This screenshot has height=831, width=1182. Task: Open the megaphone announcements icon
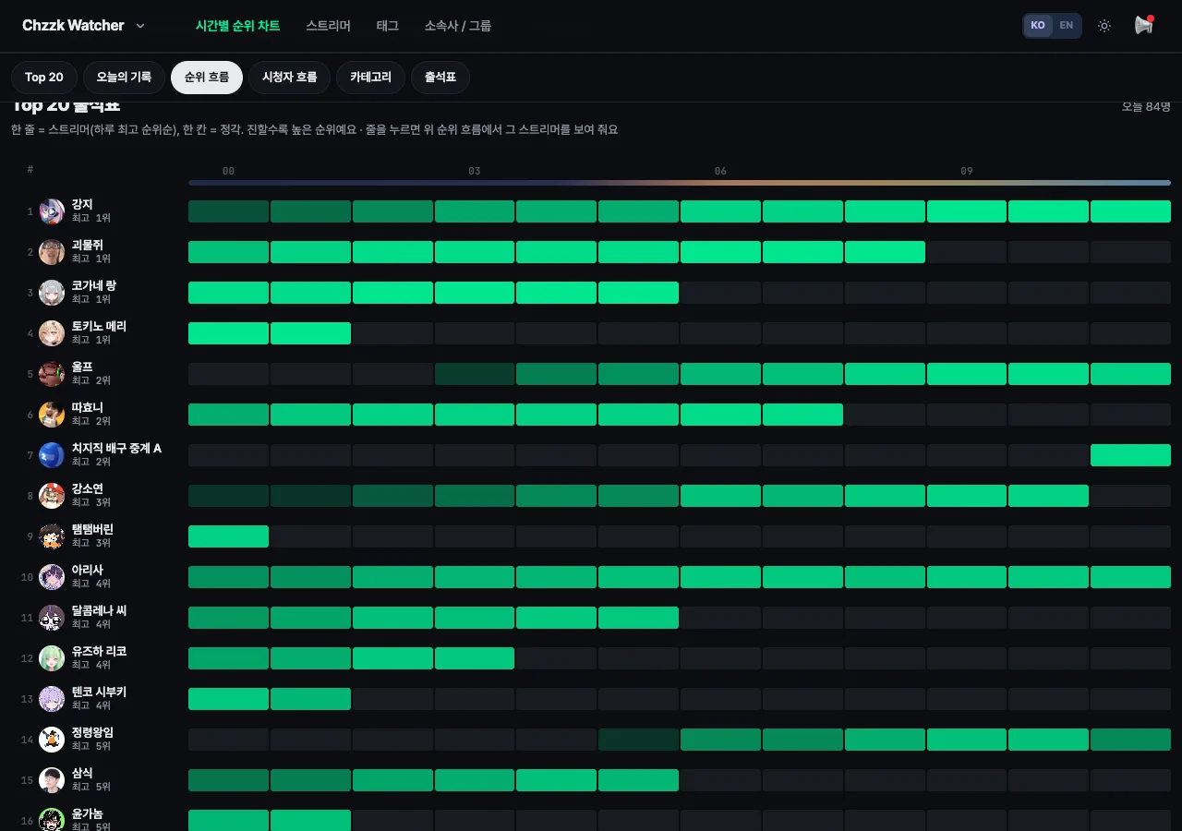tap(1144, 26)
